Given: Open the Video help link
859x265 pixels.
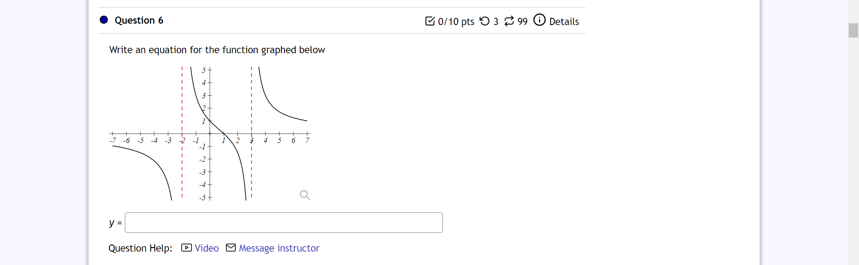Looking at the screenshot, I should [207, 248].
